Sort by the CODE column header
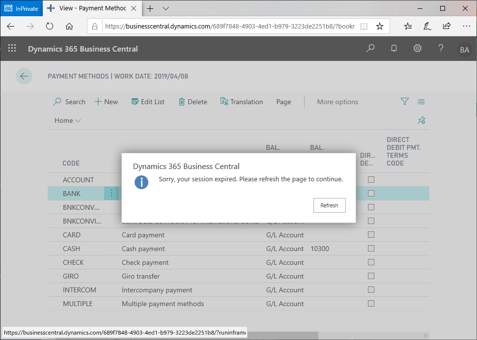This screenshot has width=477, height=340. 71,163
